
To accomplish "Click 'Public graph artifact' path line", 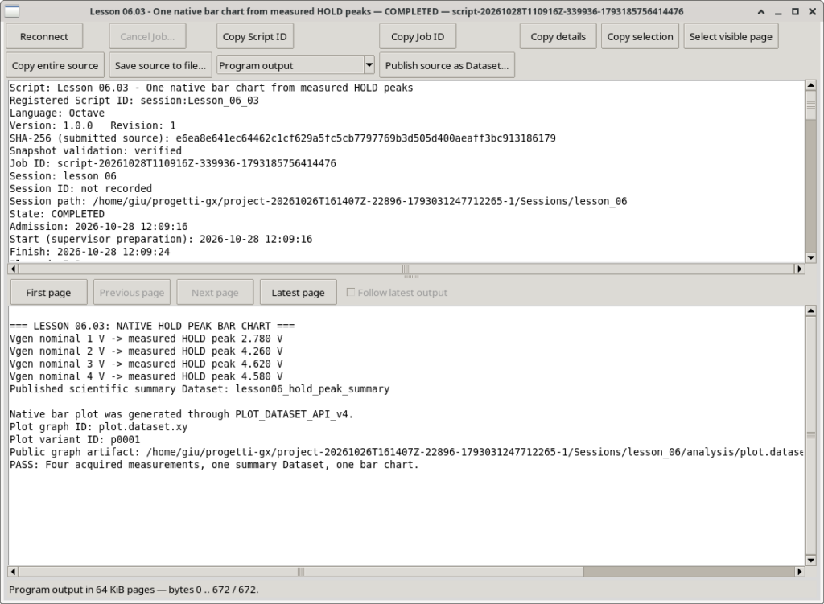I will pos(406,452).
